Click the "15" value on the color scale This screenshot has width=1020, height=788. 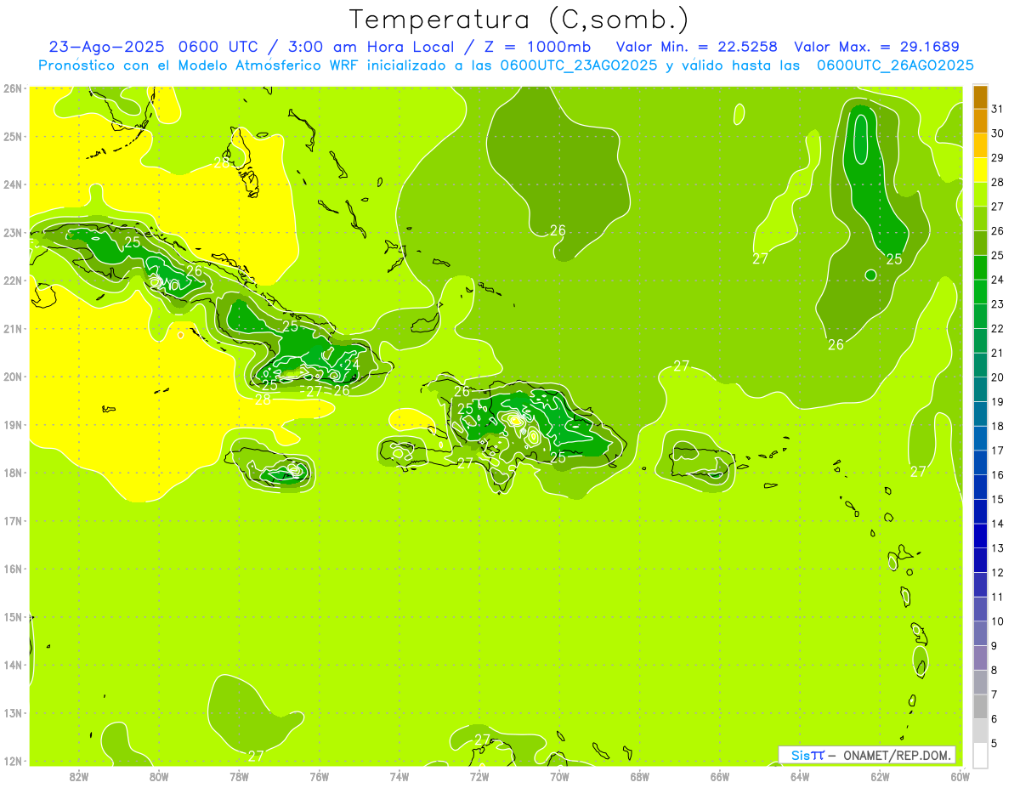[x=998, y=499]
